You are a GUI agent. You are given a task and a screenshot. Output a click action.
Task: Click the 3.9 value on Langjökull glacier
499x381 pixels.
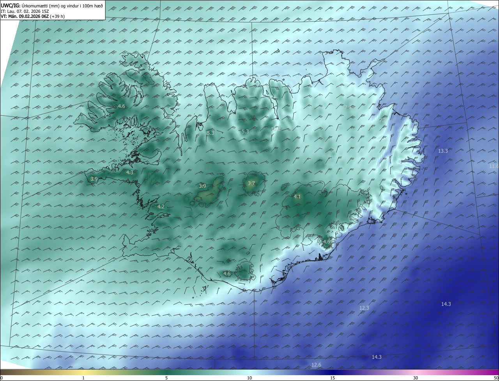202,186
